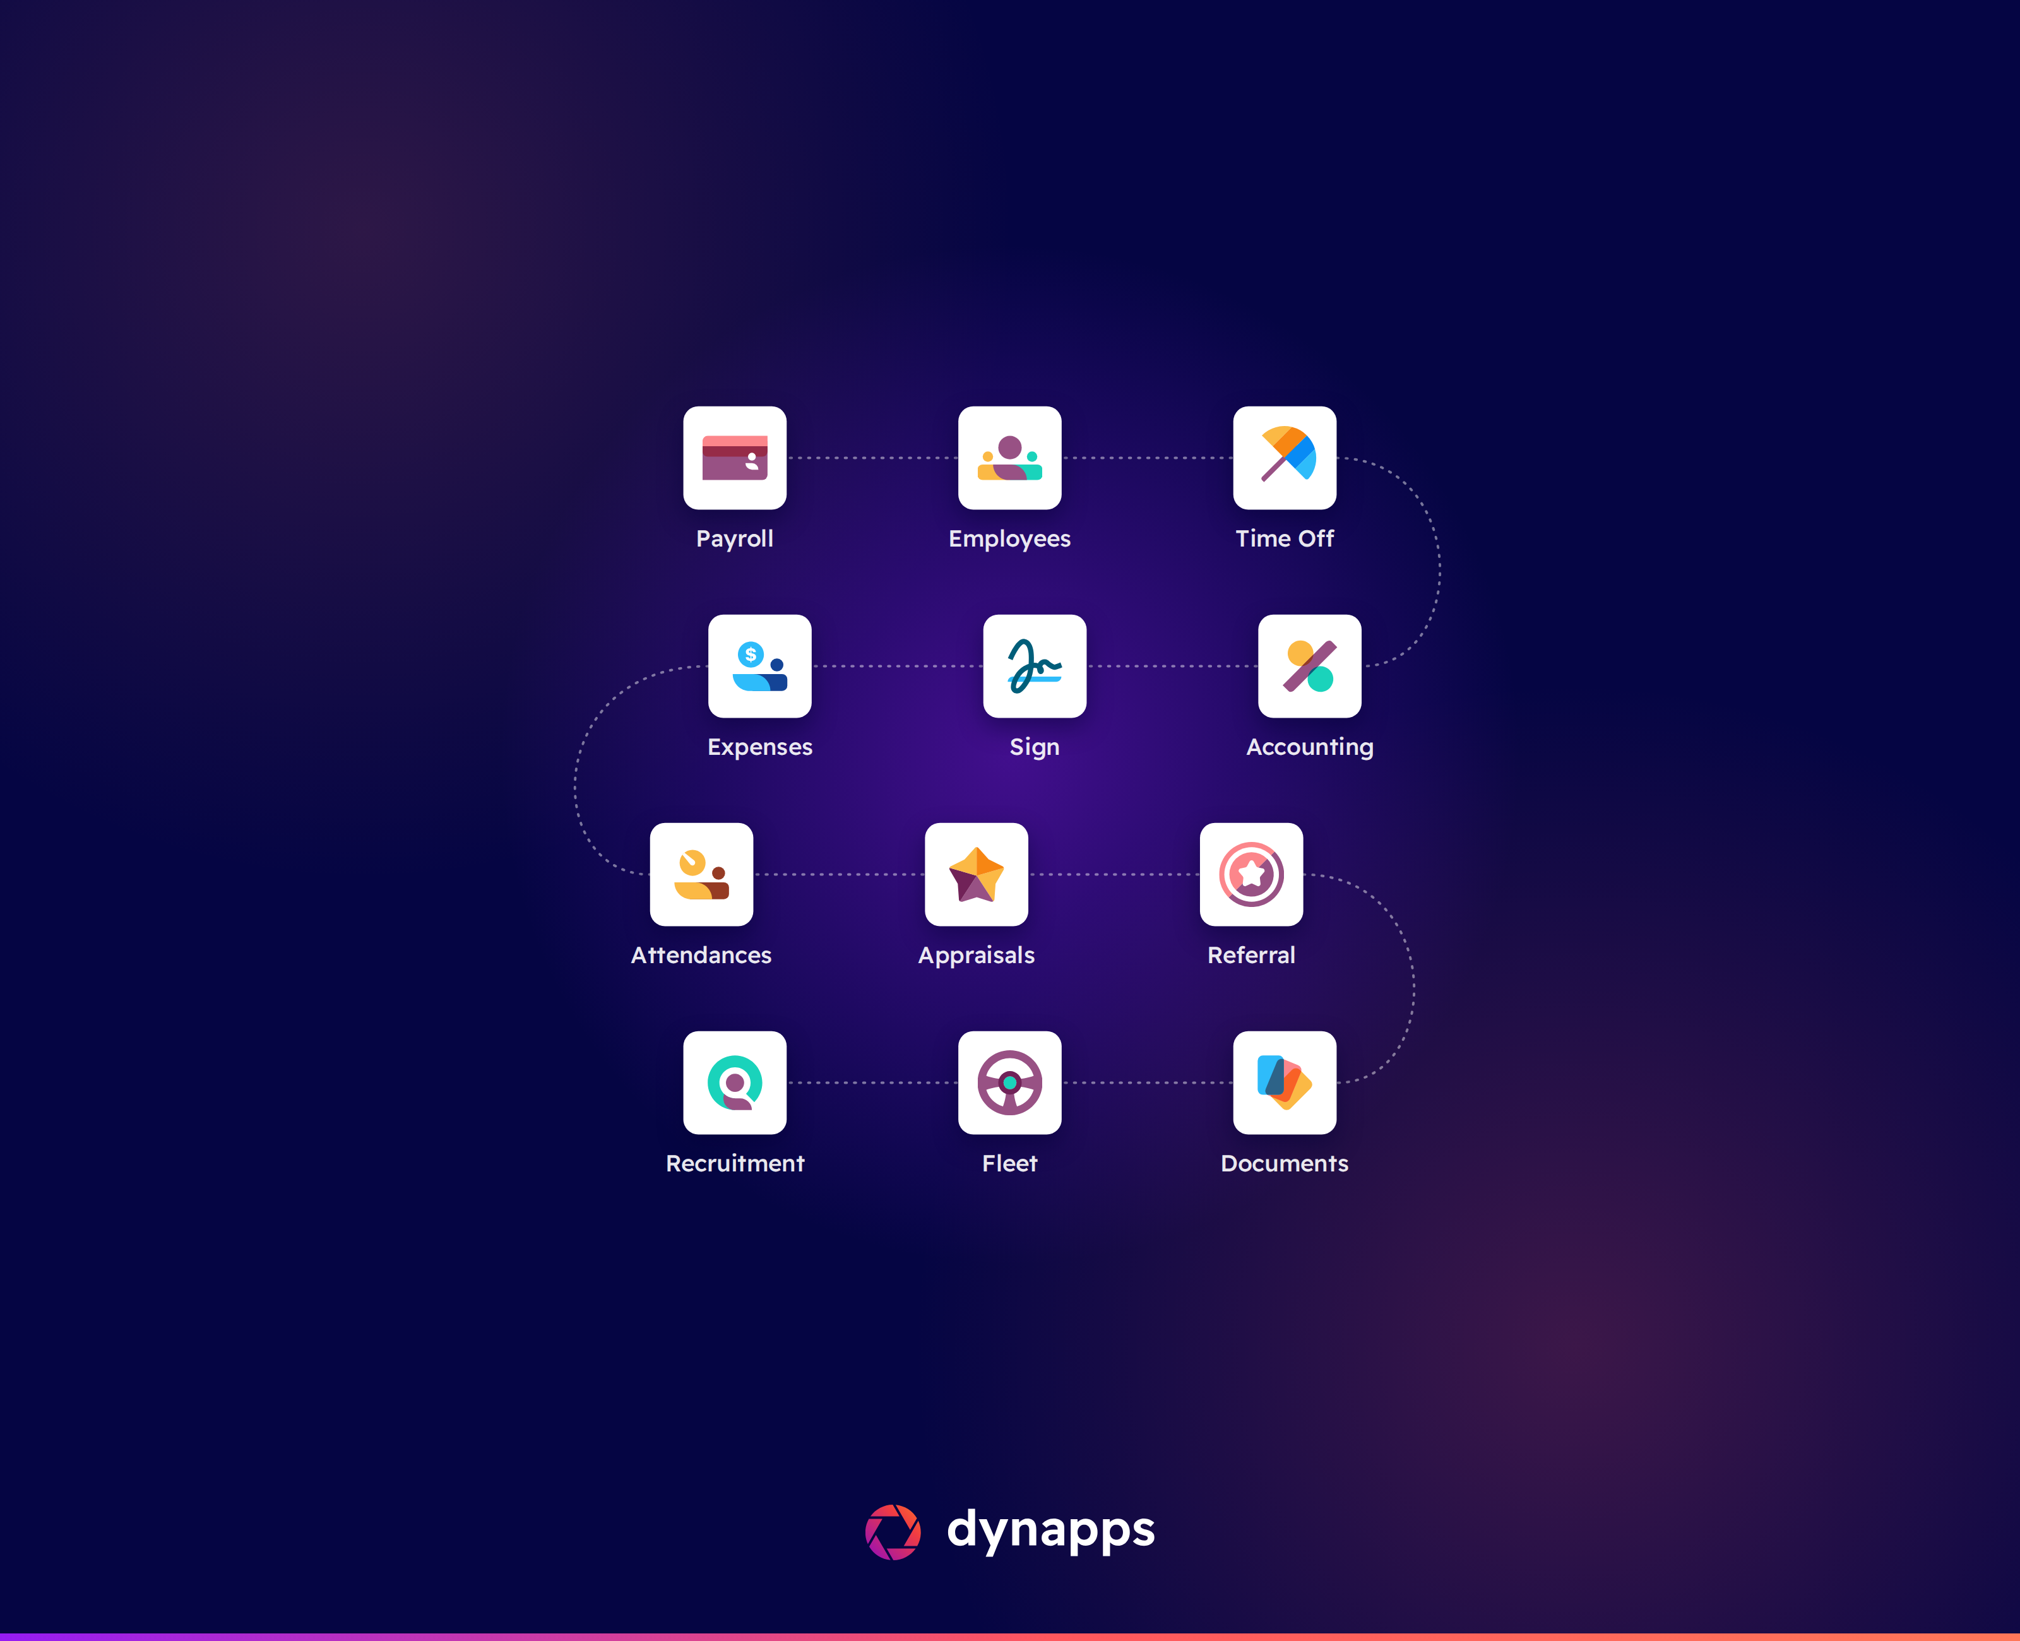Click the "Referral" label text
2020x1641 pixels.
pyautogui.click(x=1252, y=955)
